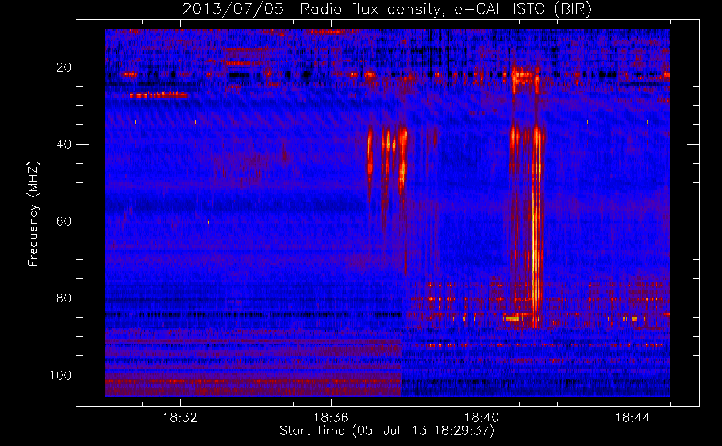
Task: Click the 18:36 time tick label
Action: pos(331,418)
